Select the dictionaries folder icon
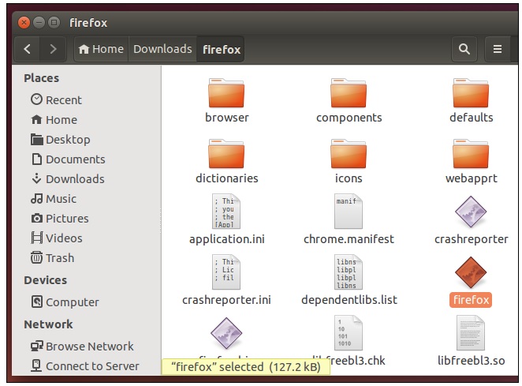Image resolution: width=522 pixels, height=386 pixels. (x=226, y=154)
